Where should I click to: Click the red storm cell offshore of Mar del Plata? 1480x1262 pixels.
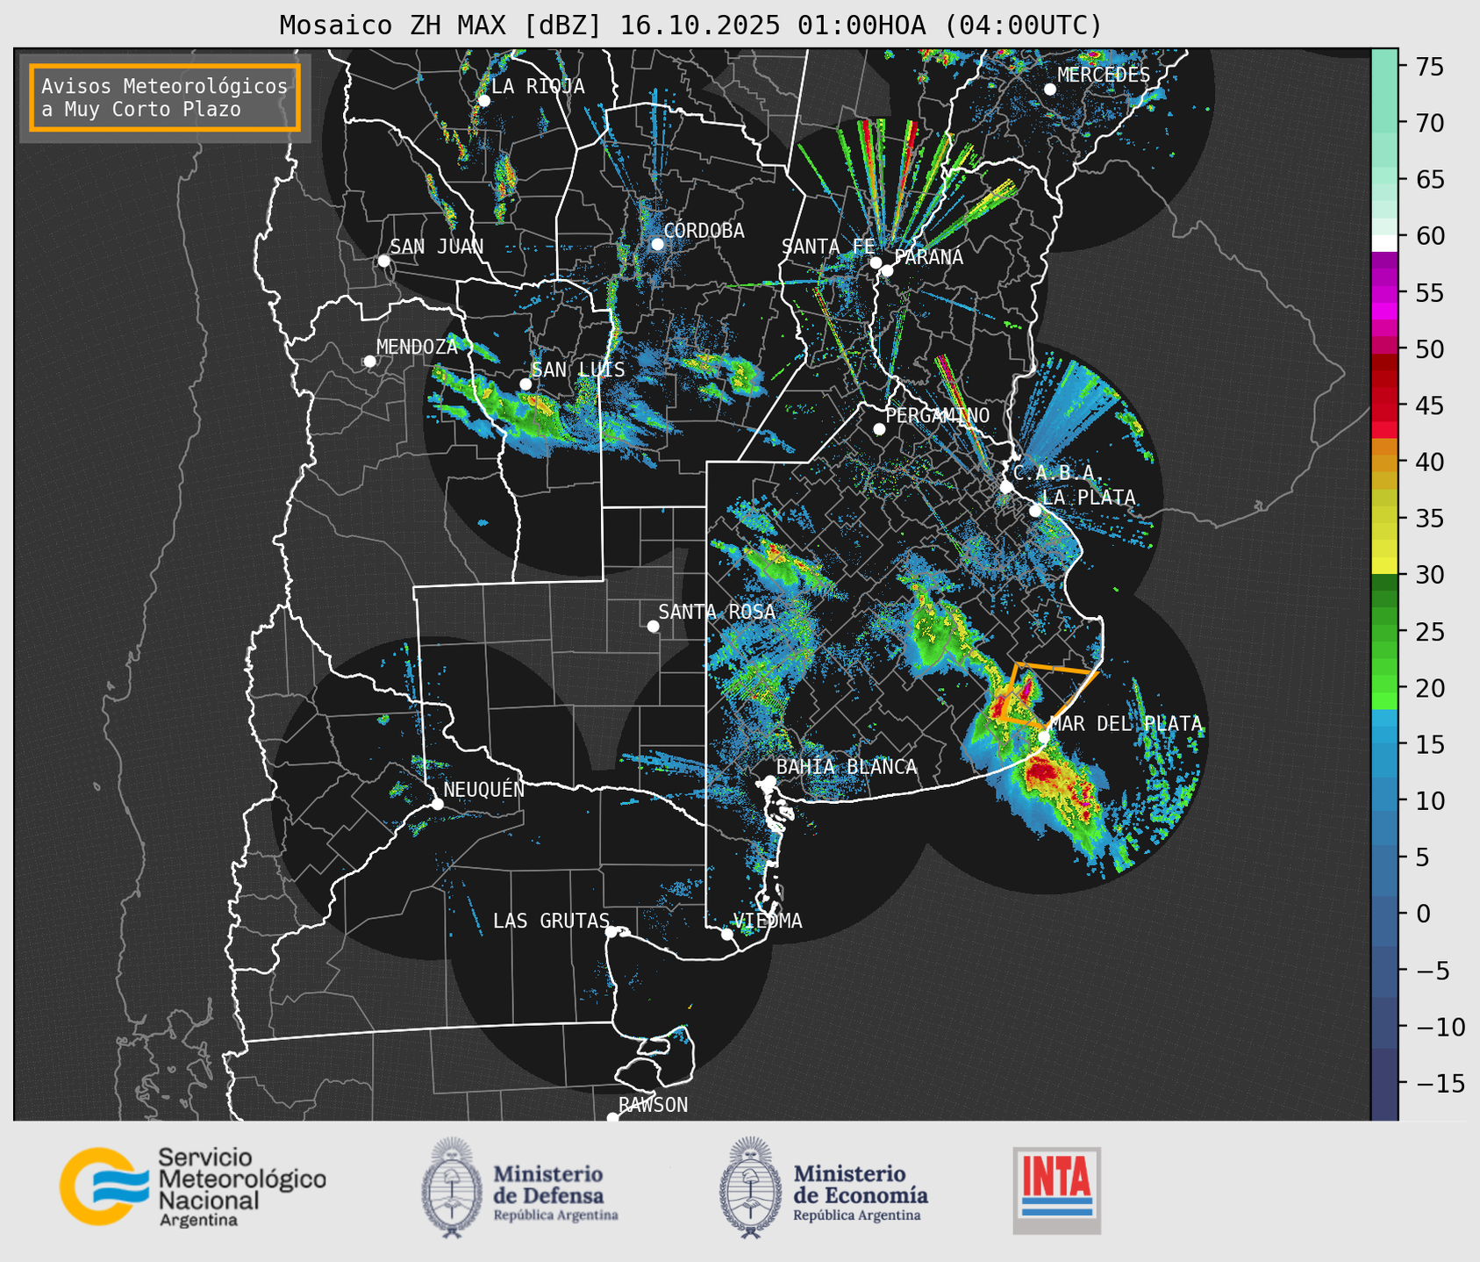[1044, 772]
